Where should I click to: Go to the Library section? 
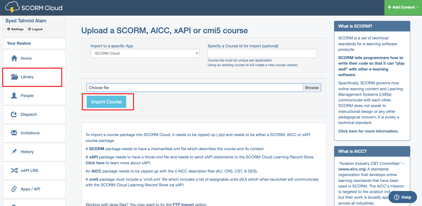(x=34, y=77)
